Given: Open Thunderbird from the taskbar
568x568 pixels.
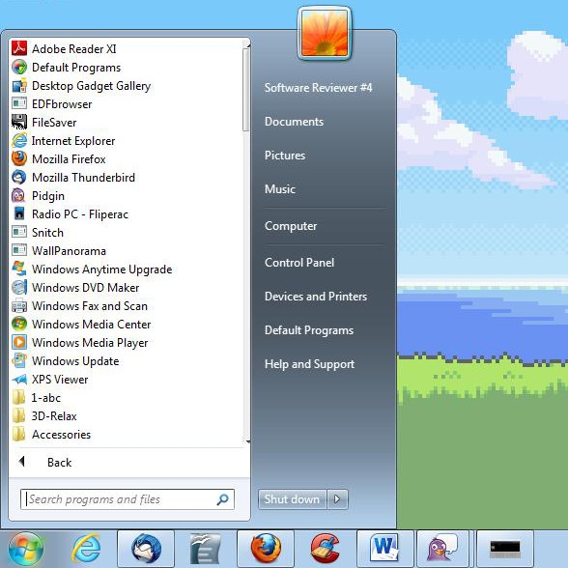Looking at the screenshot, I should point(146,549).
